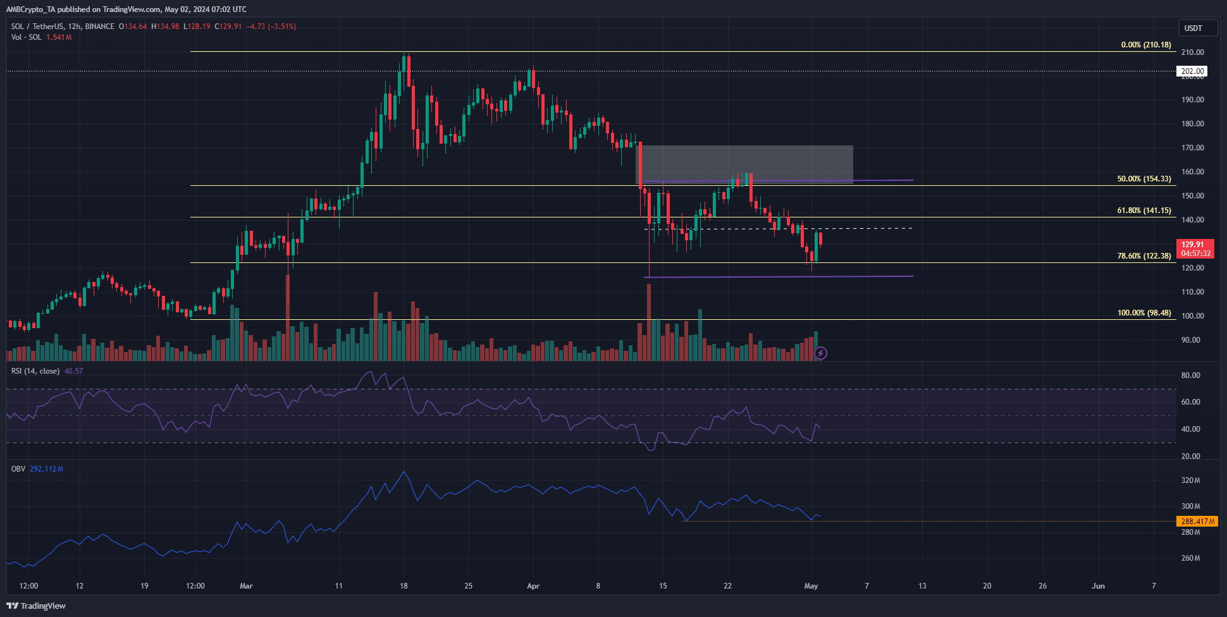Click the C129.91 close value in header
The image size is (1227, 617).
(x=228, y=27)
